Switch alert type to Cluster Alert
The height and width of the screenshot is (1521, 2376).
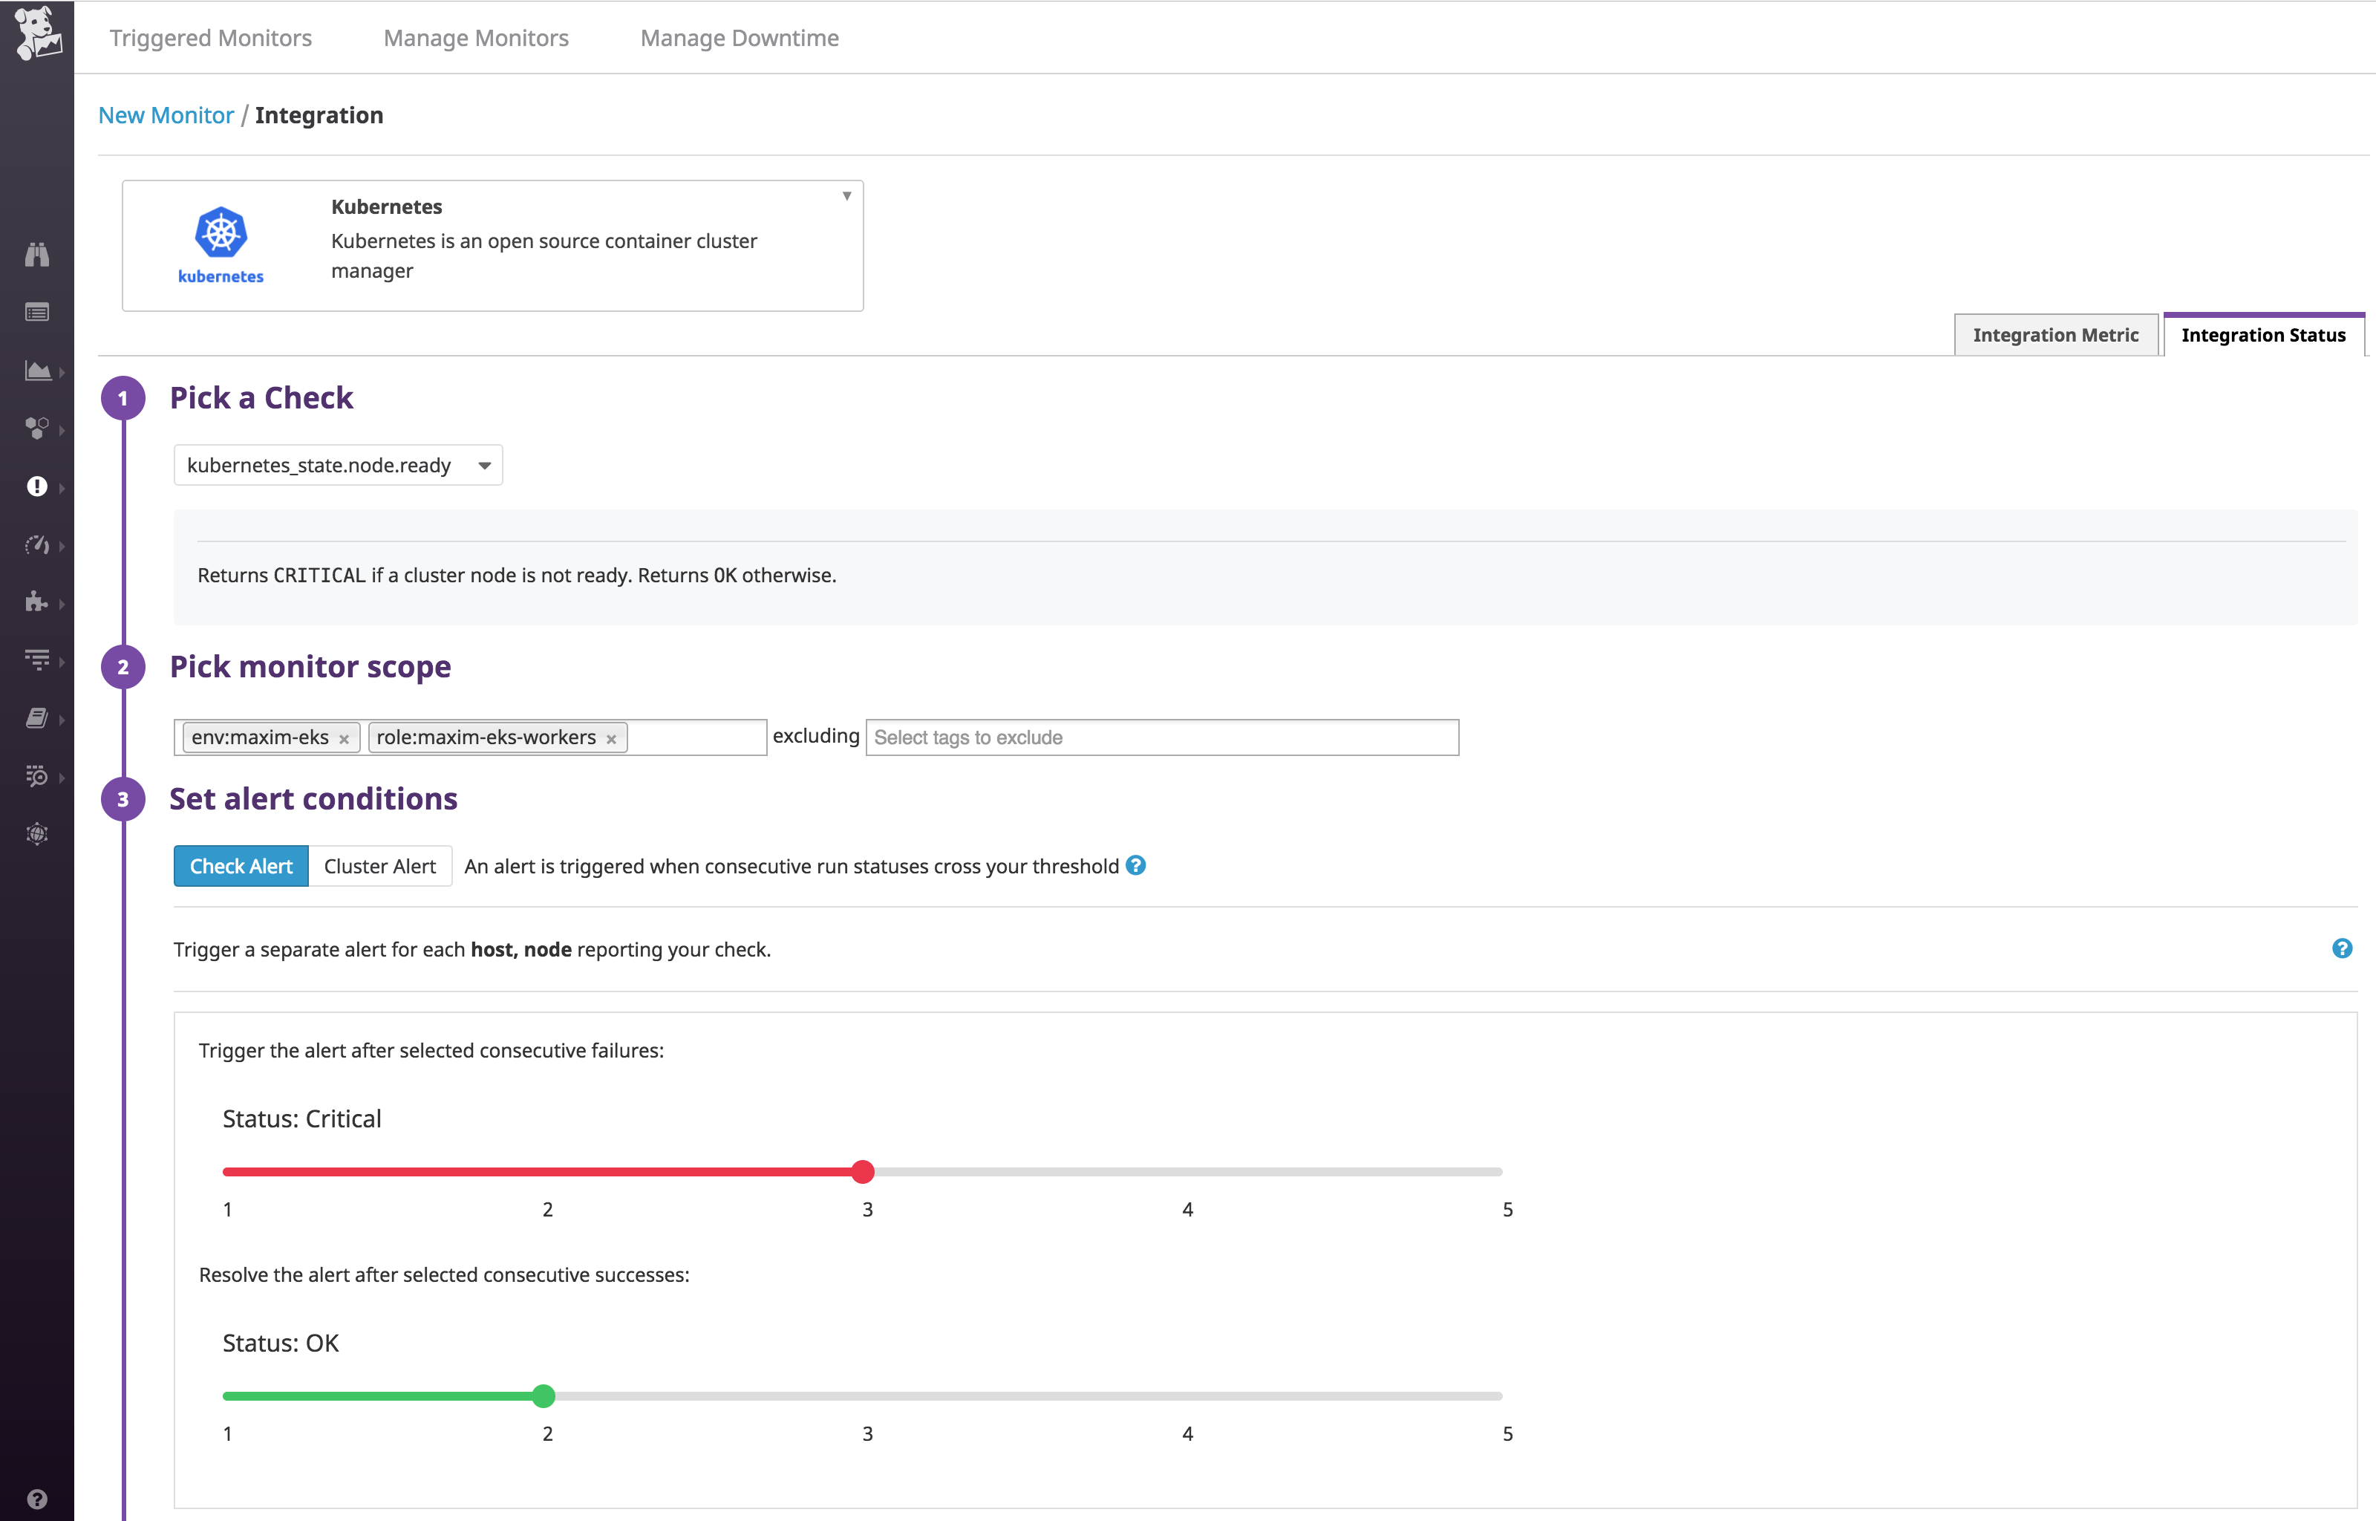380,865
